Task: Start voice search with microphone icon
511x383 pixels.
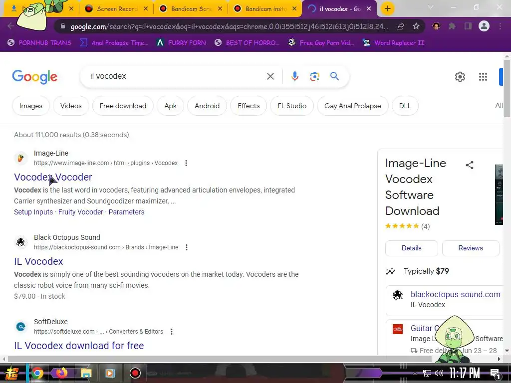Action: 294,76
